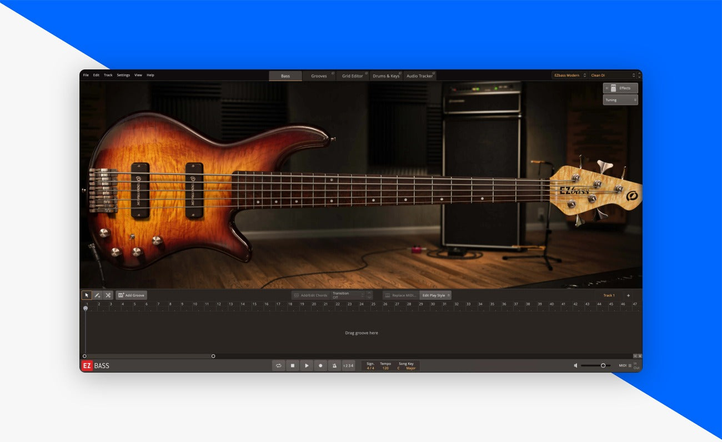The width and height of the screenshot is (722, 442).
Task: Switch to the Audio Tracker tab
Action: pyautogui.click(x=419, y=76)
